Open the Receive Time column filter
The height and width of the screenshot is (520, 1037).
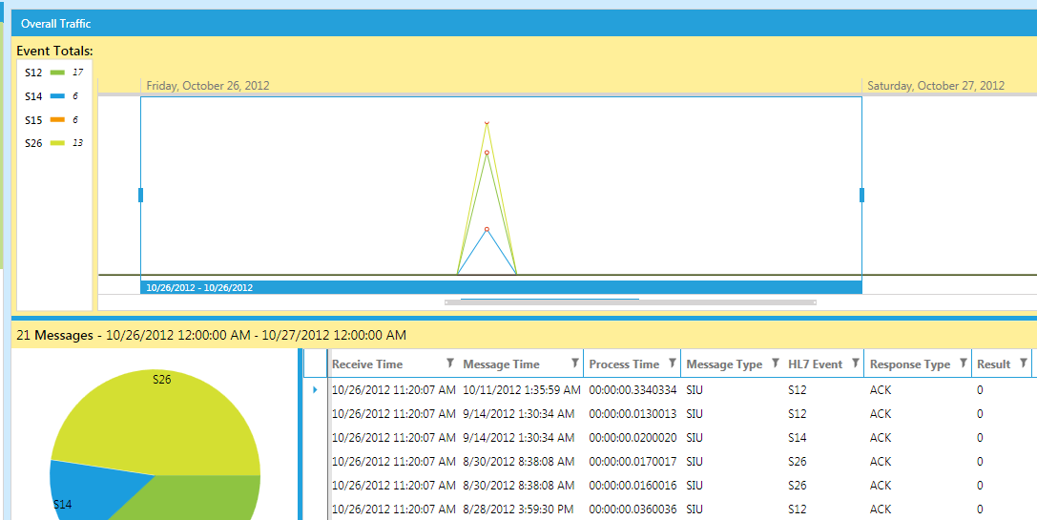[x=450, y=363]
